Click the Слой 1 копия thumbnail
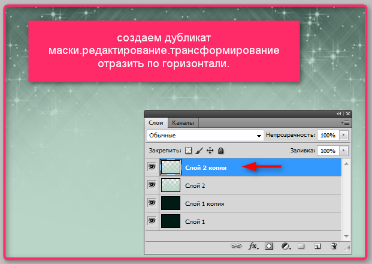372x264 pixels. pos(171,203)
